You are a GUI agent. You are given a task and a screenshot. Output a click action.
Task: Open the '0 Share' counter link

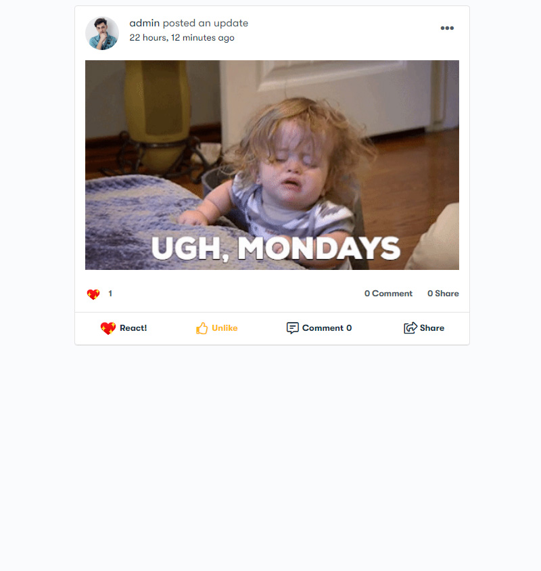click(x=443, y=294)
